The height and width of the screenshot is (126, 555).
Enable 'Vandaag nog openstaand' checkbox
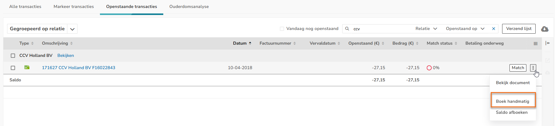coord(282,29)
